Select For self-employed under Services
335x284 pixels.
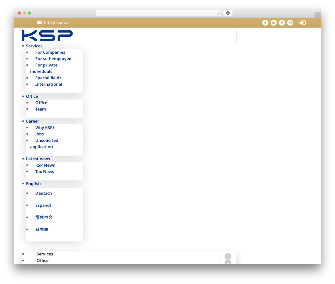click(x=53, y=59)
